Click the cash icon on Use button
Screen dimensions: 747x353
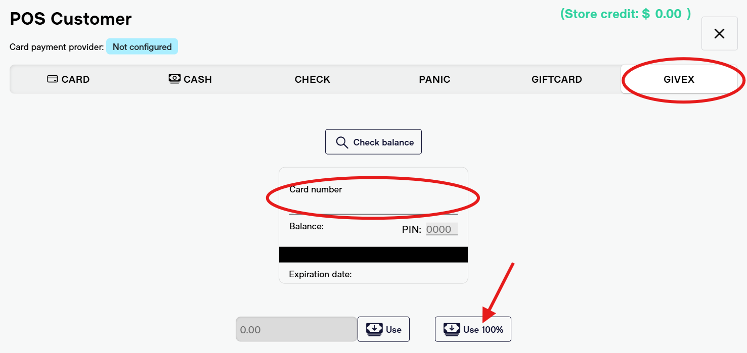[374, 329]
